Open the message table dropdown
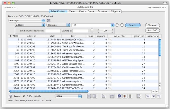Image resolution: width=170 pixels, height=109 pixels. [26, 21]
